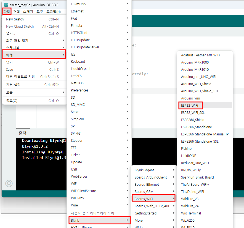Open NetBIOS examples submenu
The image size is (244, 228).
tap(99, 83)
